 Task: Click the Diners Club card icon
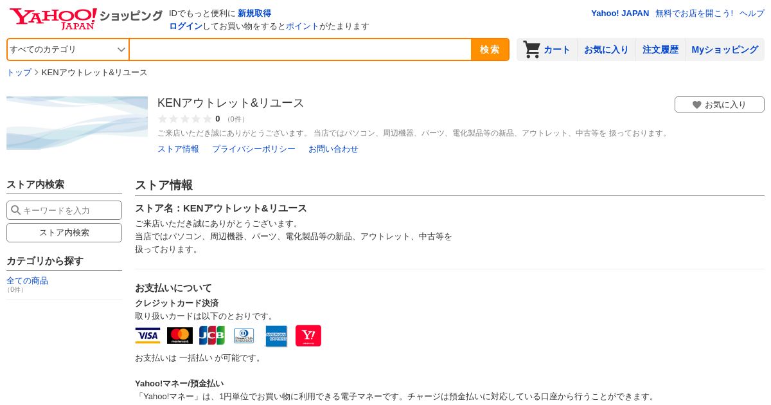[244, 336]
